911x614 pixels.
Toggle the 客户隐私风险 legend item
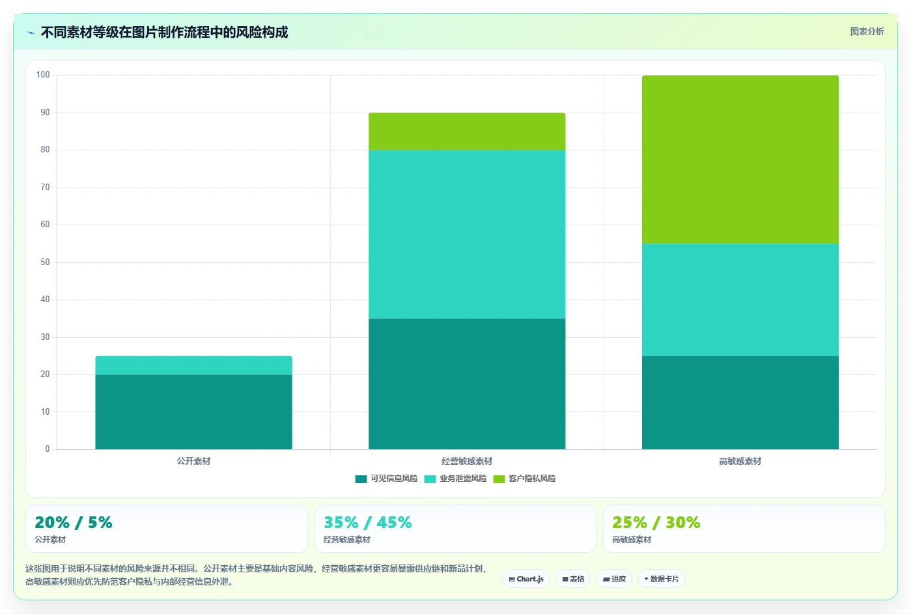coord(524,479)
